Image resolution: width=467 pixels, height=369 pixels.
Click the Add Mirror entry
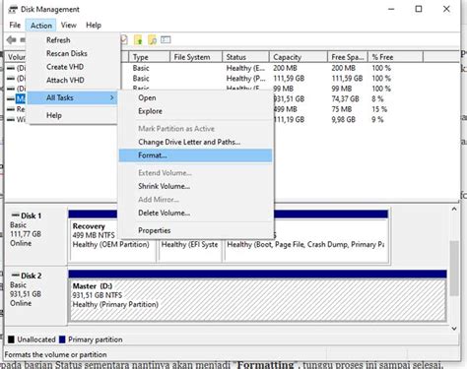tap(196, 200)
